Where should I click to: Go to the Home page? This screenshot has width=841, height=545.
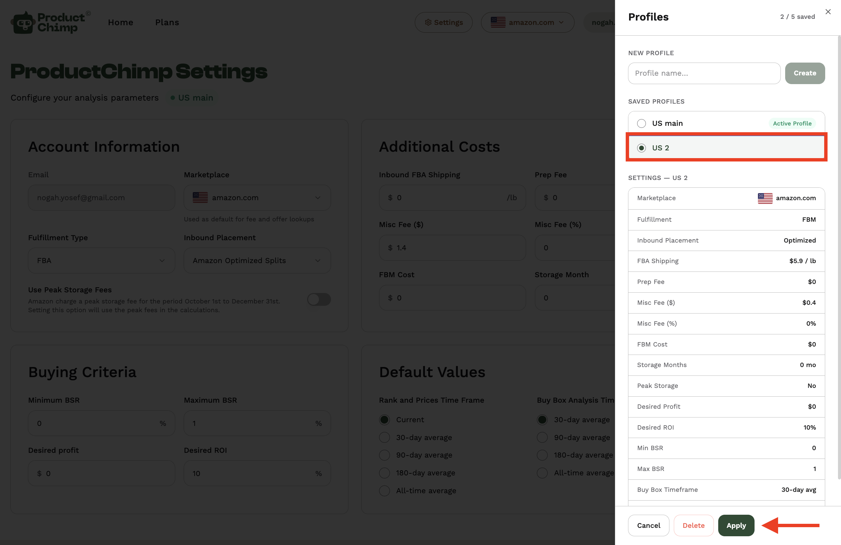coord(120,22)
